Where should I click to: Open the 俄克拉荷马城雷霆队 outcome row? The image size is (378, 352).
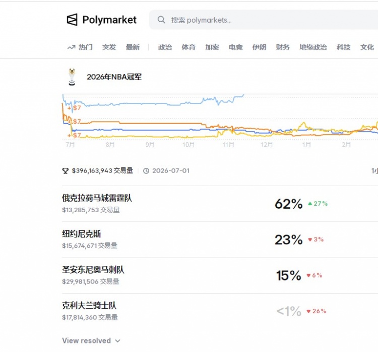coord(220,204)
